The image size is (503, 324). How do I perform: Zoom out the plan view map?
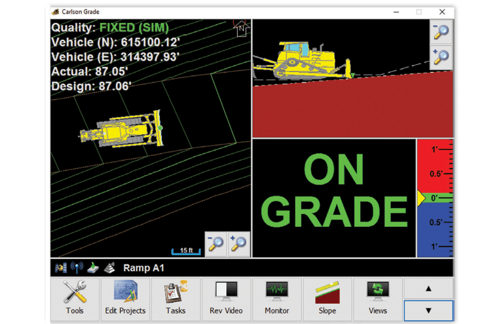click(216, 244)
